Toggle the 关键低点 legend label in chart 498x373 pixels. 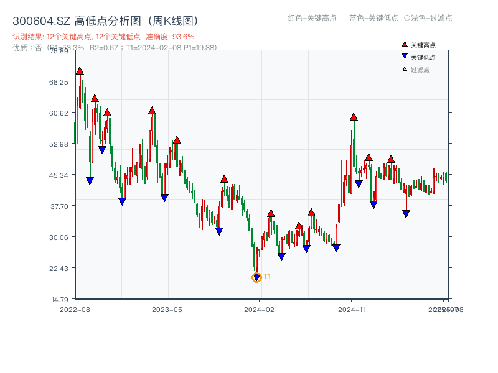[423, 57]
